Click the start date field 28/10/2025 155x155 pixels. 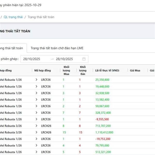point(32,59)
